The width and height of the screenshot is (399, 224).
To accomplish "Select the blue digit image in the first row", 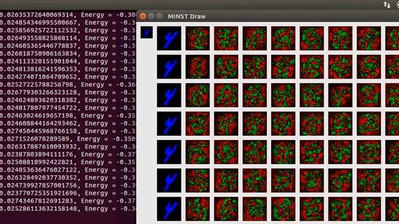I will pyautogui.click(x=169, y=38).
